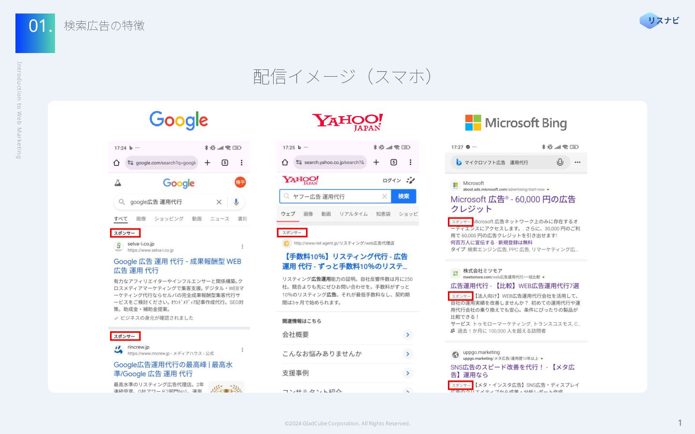Click the google.com/search address bar
This screenshot has width=695, height=434.
tap(162, 163)
